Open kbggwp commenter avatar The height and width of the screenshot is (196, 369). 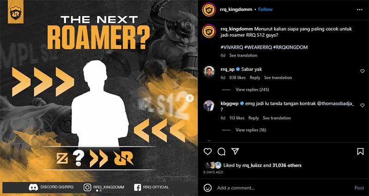209,106
